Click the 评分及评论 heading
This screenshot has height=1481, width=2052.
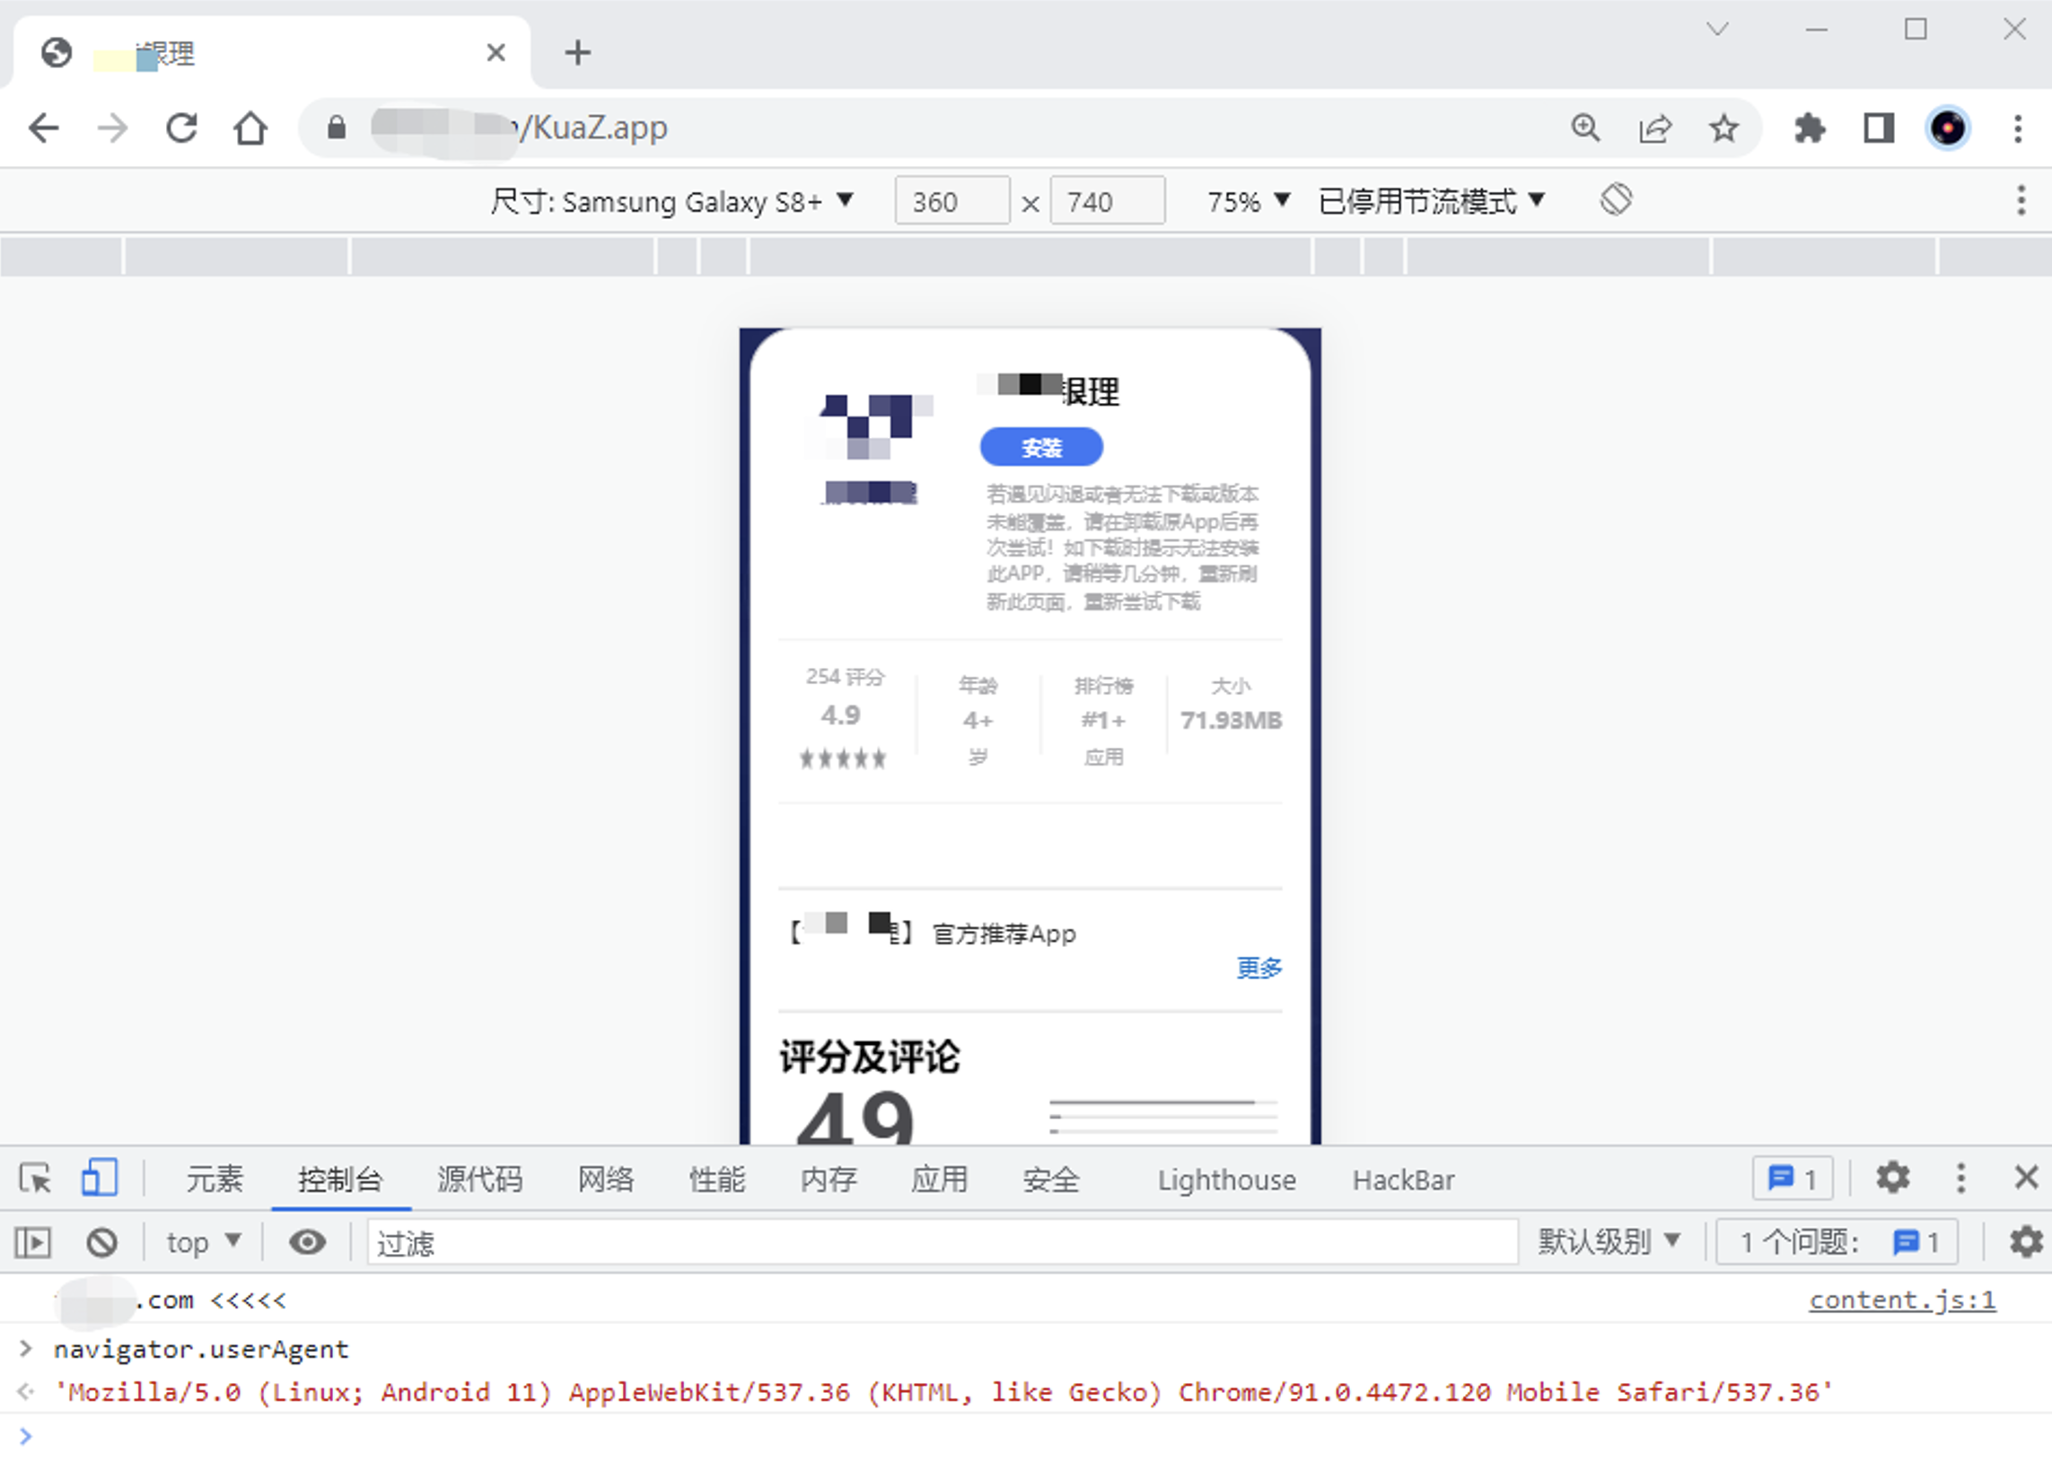click(x=870, y=1056)
